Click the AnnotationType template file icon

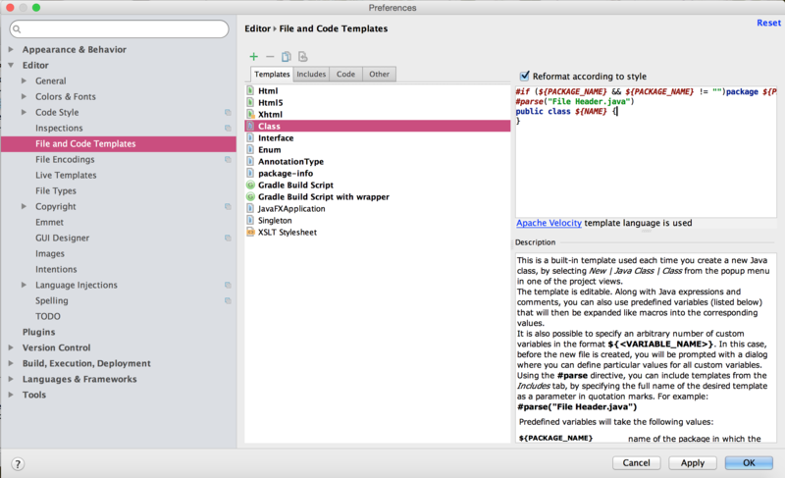(250, 161)
